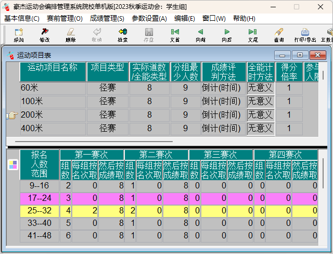
Task: Open the 参数设置(A) menu
Action: (149, 18)
